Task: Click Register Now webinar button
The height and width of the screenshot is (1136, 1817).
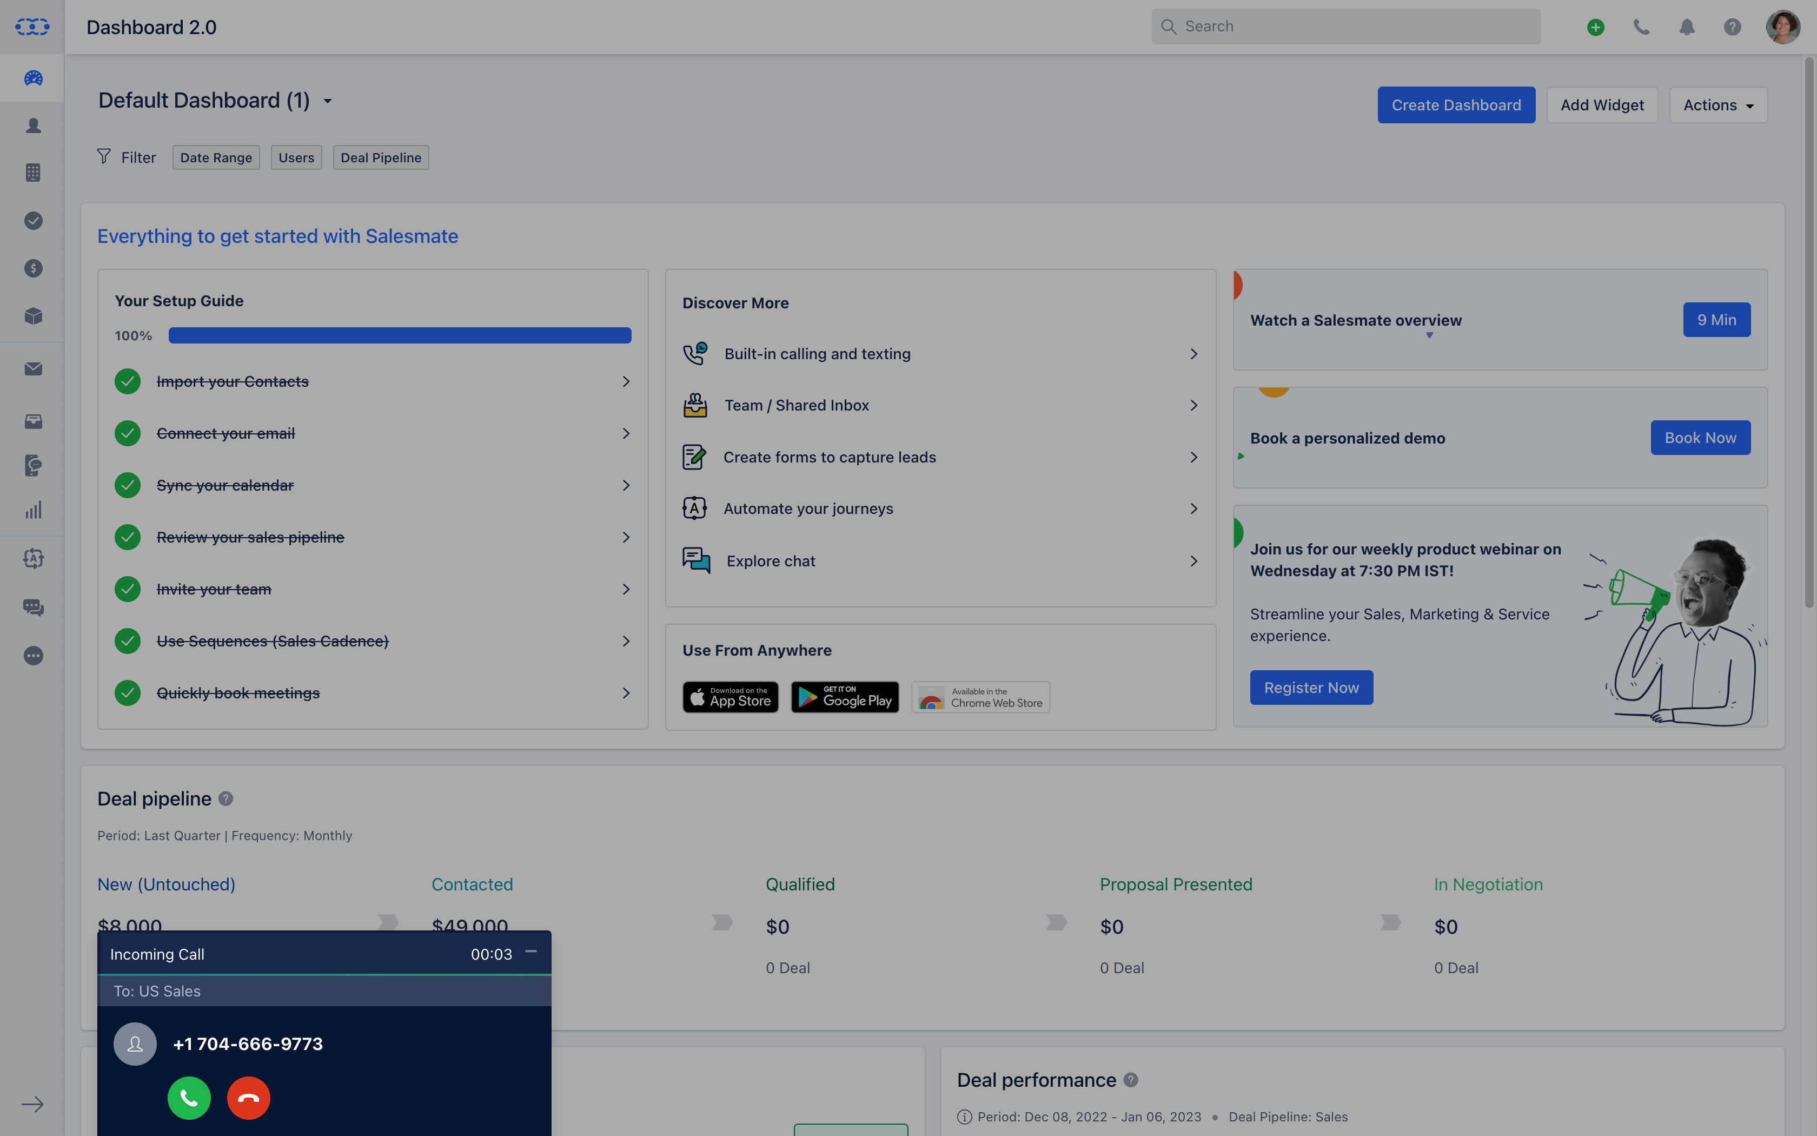Action: point(1311,688)
